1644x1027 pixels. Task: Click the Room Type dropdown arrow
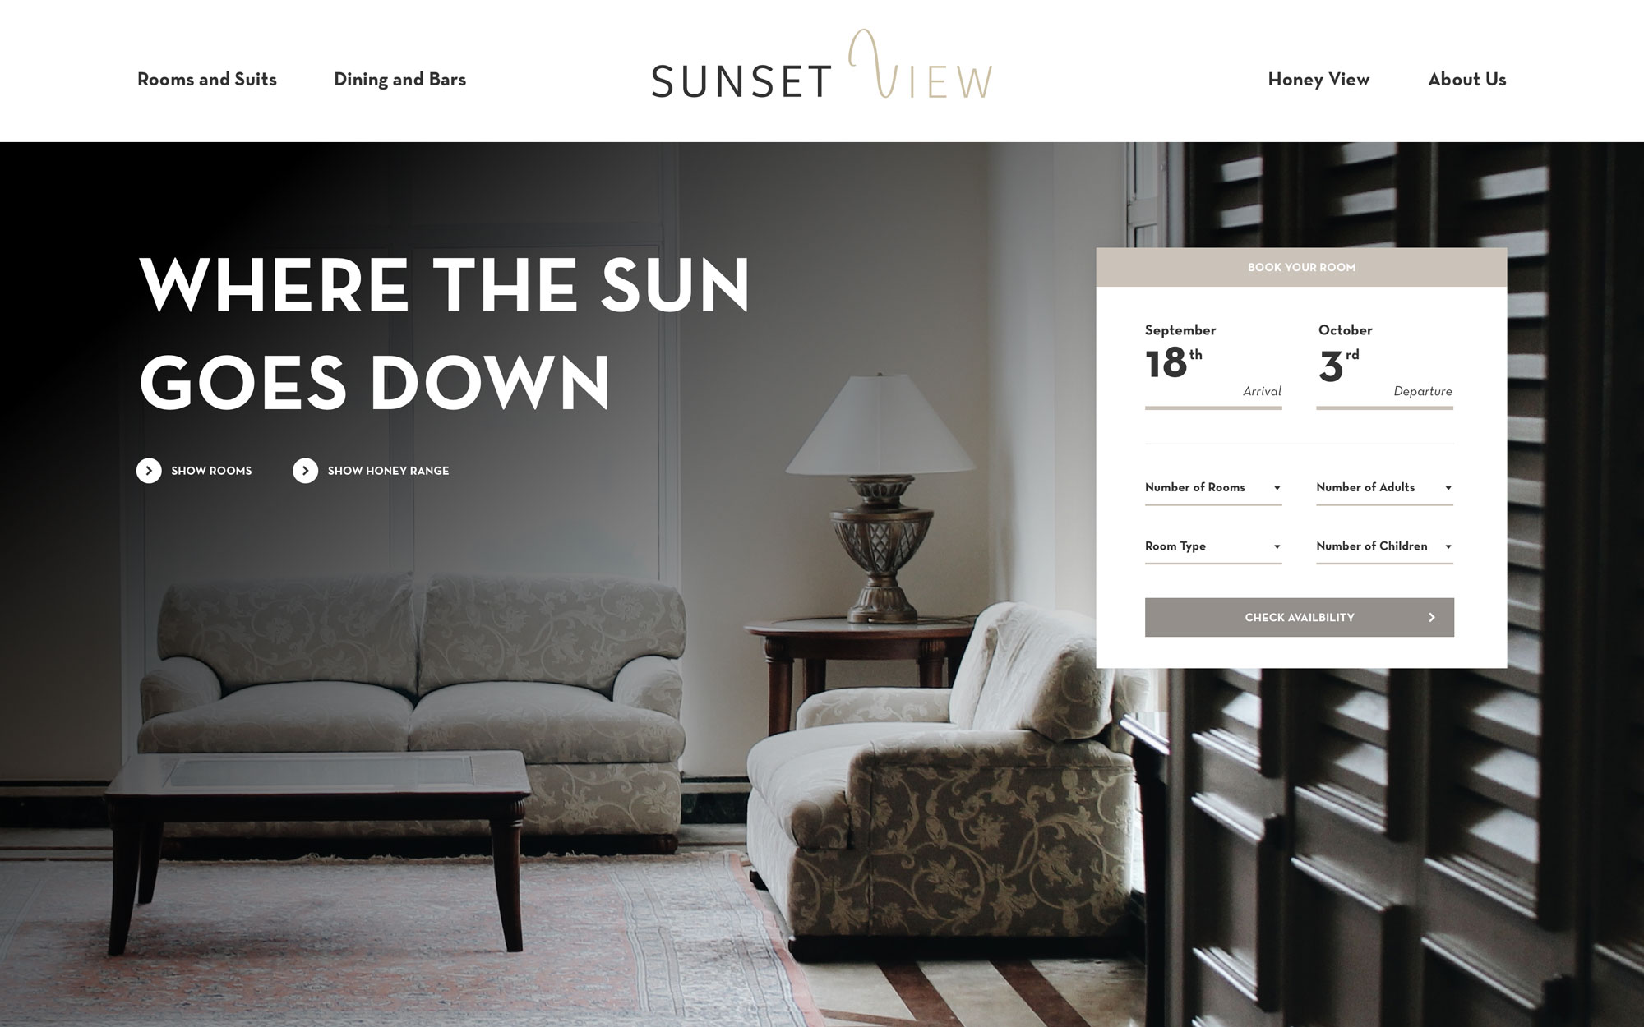[1278, 546]
